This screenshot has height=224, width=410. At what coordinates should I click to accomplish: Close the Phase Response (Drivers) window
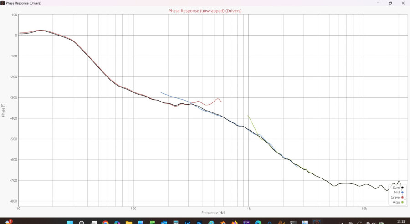[403, 3]
